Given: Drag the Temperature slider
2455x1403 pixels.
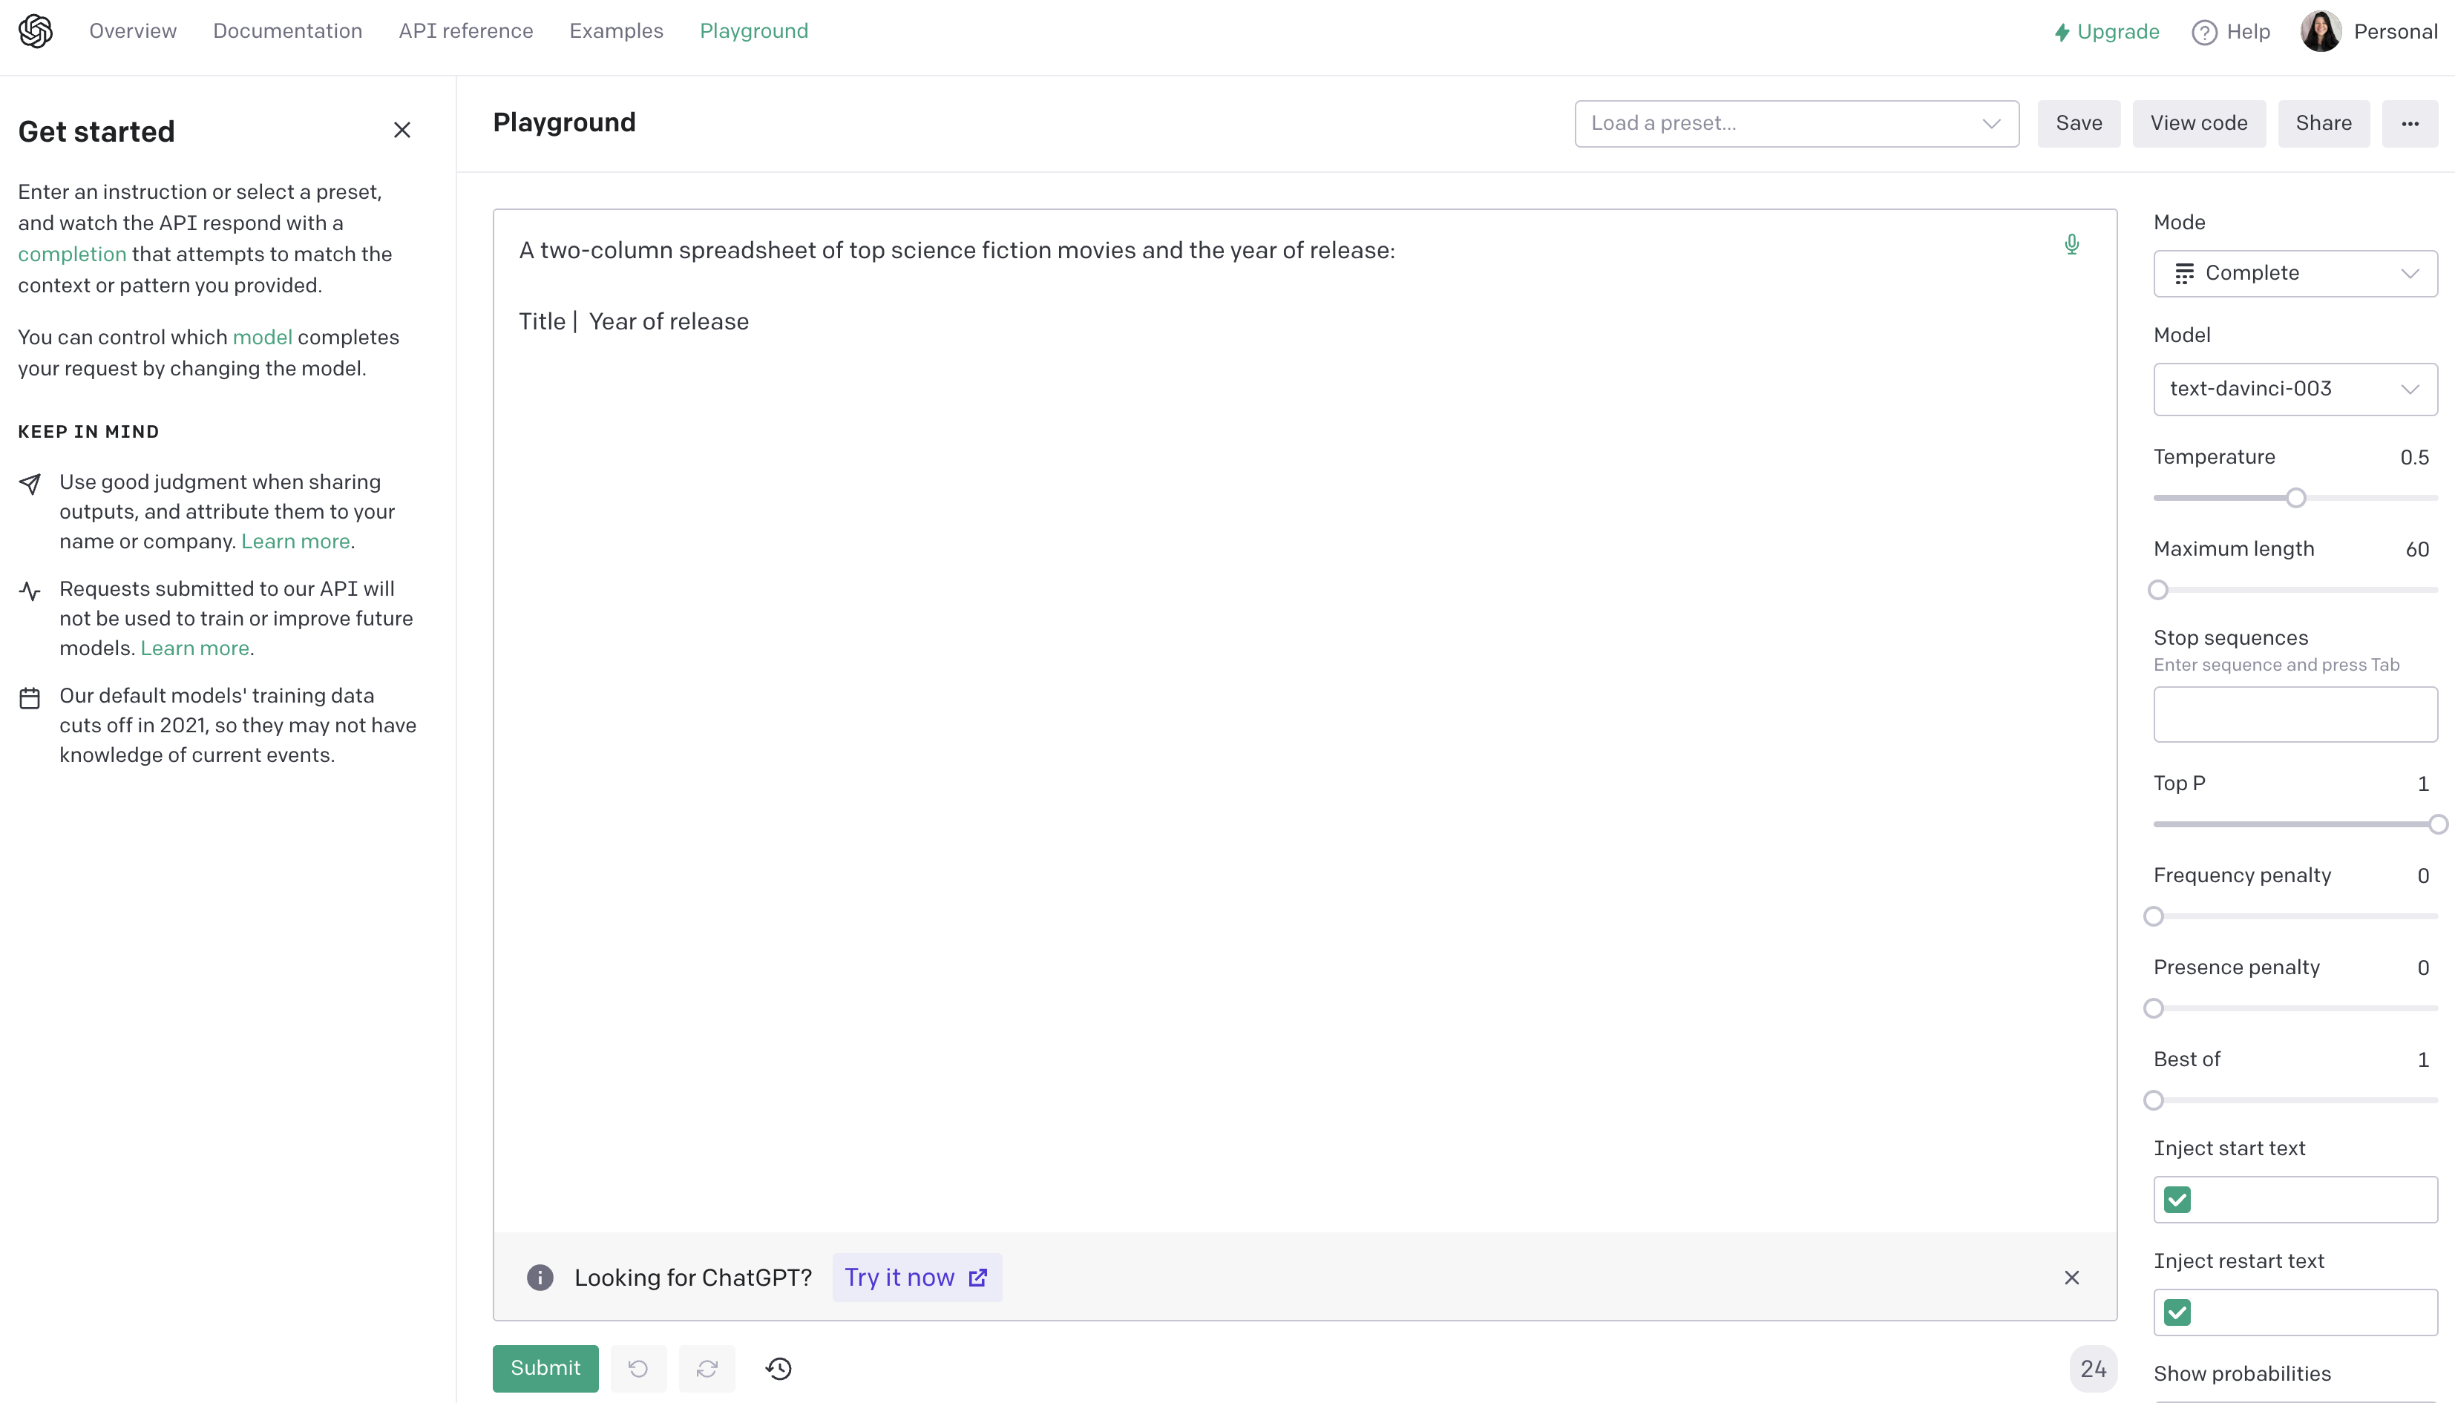Looking at the screenshot, I should (2295, 496).
